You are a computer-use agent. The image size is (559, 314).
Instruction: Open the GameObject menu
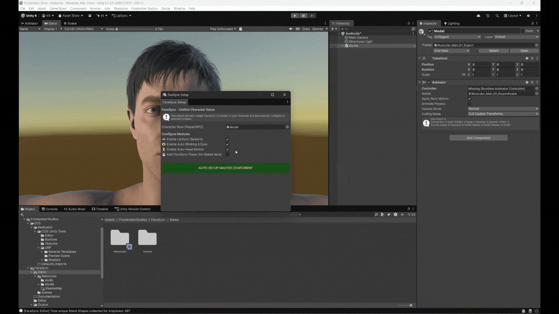point(58,8)
